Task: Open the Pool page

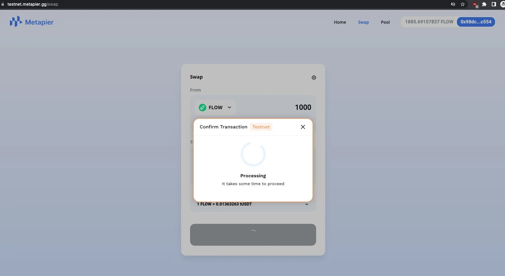Action: point(385,22)
